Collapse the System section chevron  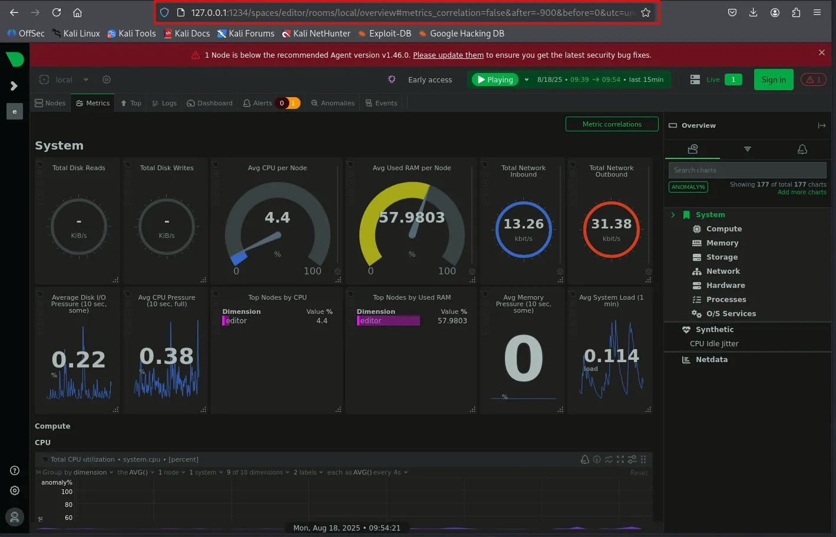tap(673, 215)
